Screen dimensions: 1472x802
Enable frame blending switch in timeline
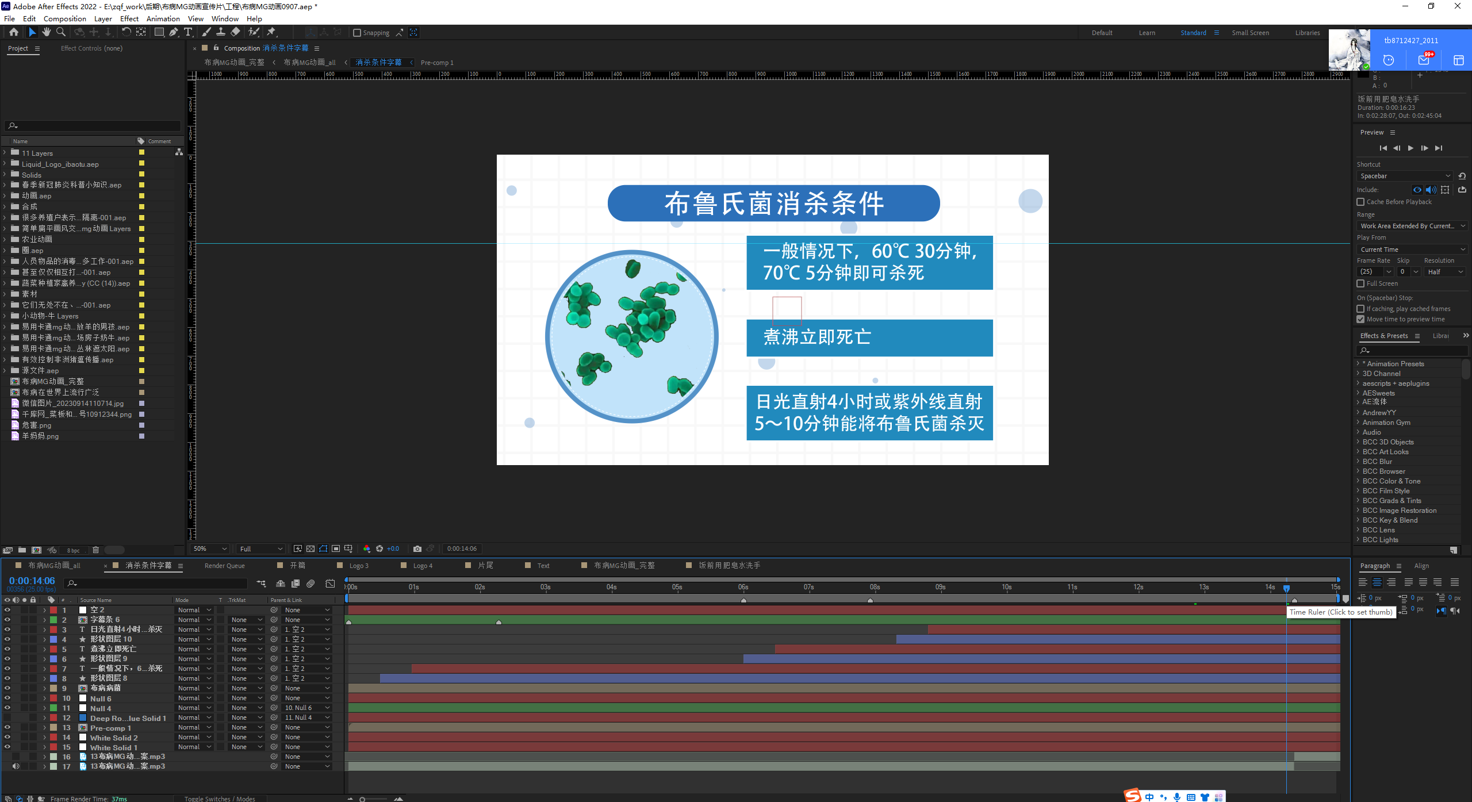click(x=296, y=584)
